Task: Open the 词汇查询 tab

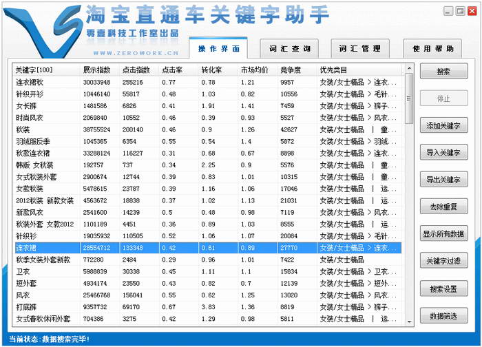Action: tap(289, 49)
